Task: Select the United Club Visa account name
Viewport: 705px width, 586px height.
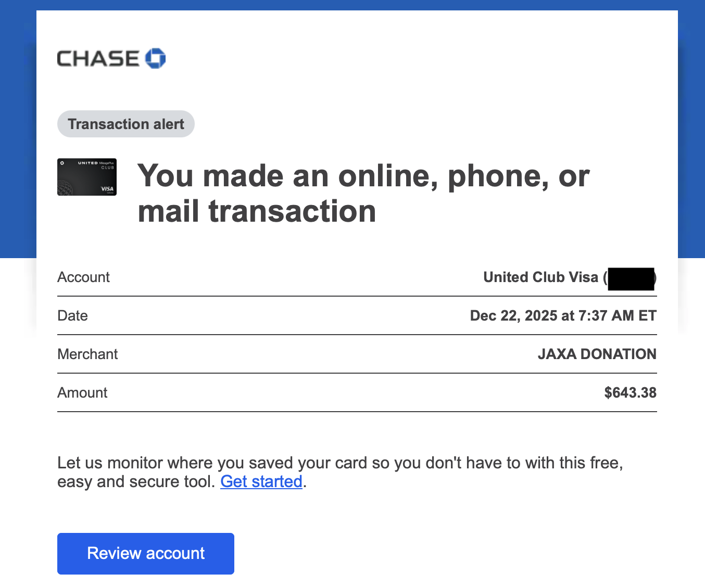Action: point(540,277)
